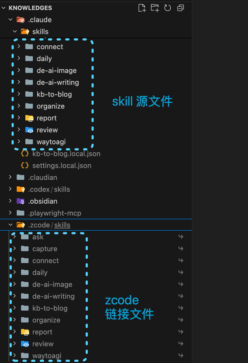
Task: Expand the connect folder under .claude skills
Action: point(19,46)
